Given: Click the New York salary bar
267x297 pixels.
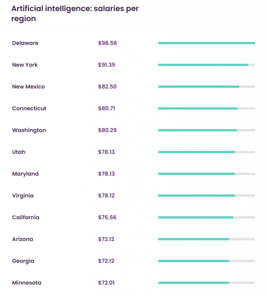Looking at the screenshot, I should tap(206, 65).
